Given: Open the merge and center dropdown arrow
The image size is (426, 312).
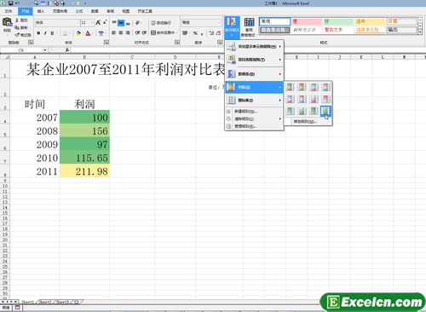Looking at the screenshot, I should 176,32.
